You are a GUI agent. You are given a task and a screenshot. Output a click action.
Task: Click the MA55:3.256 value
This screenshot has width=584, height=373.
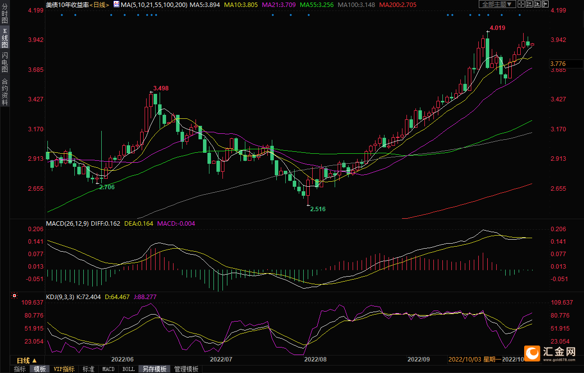[317, 5]
